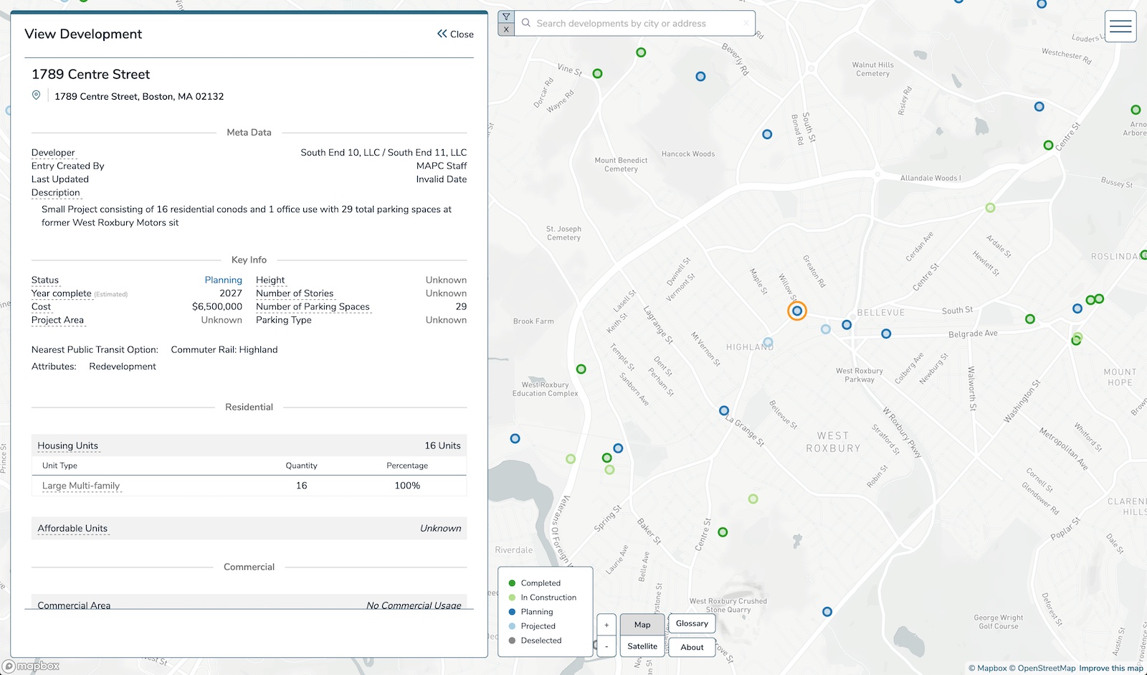Click the Planning status value

(x=224, y=280)
